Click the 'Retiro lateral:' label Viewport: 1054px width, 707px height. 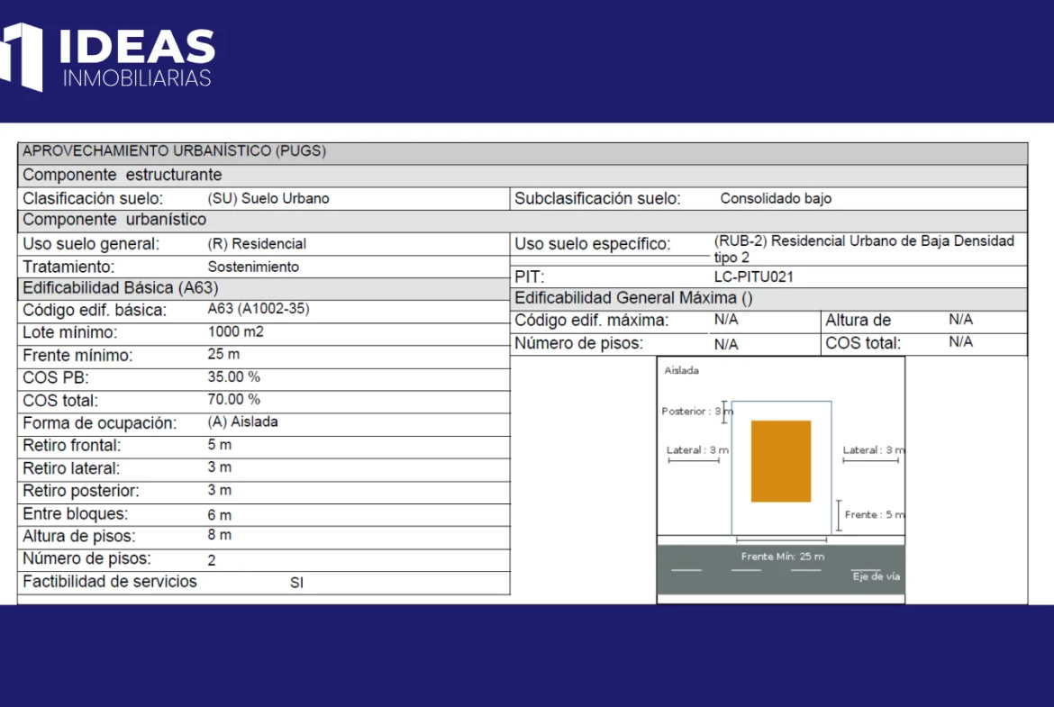[x=71, y=467]
